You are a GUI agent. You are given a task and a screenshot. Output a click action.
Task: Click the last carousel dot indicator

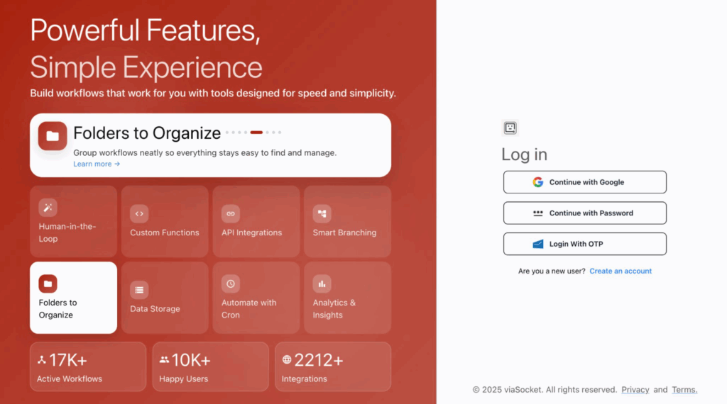coord(280,133)
